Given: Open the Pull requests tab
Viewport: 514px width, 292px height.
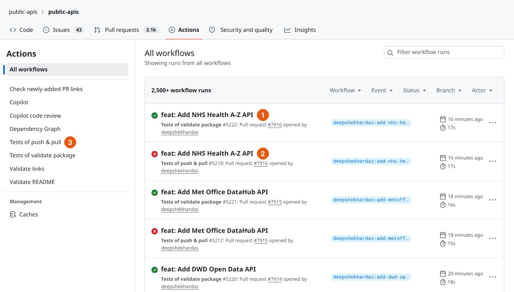Looking at the screenshot, I should [x=126, y=30].
